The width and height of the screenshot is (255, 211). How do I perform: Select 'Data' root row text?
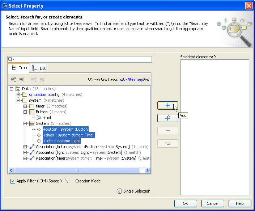click(x=26, y=89)
